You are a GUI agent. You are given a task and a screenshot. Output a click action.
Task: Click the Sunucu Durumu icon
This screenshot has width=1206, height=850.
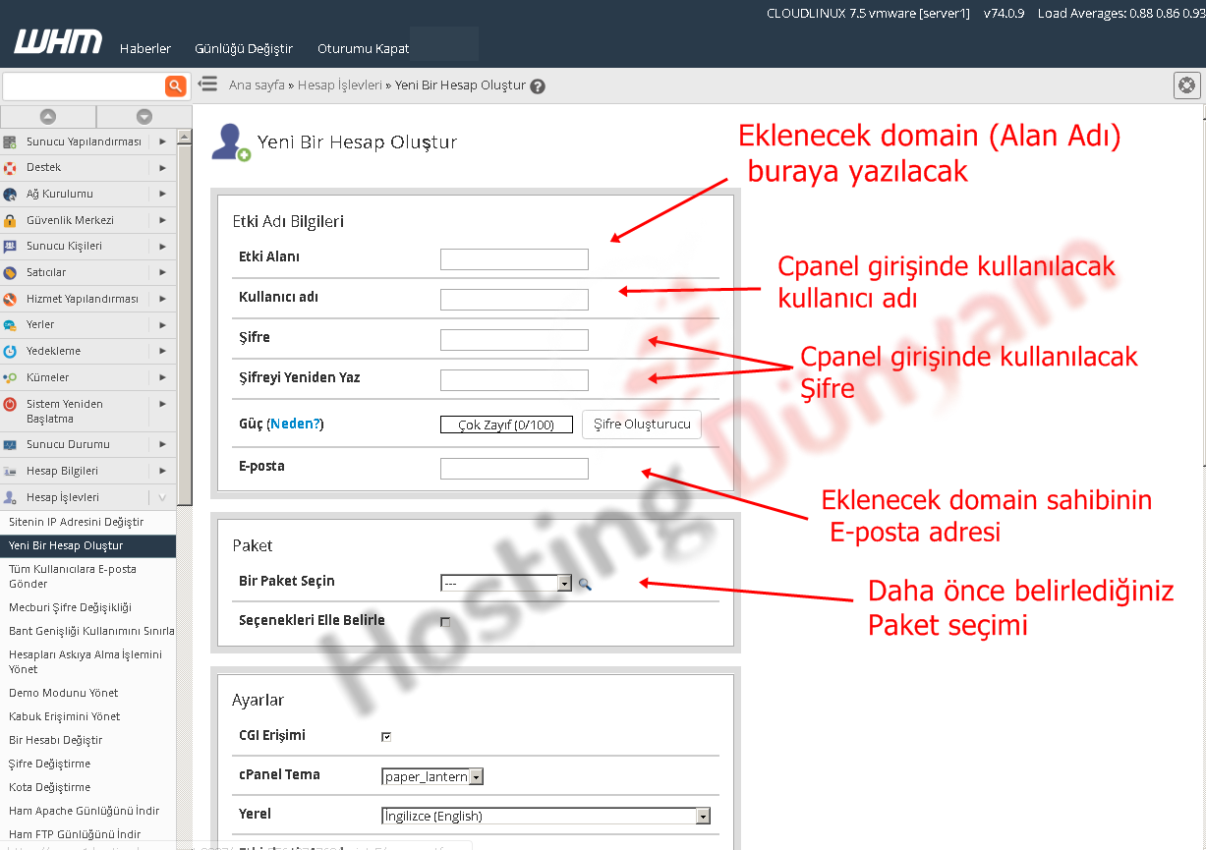[10, 445]
